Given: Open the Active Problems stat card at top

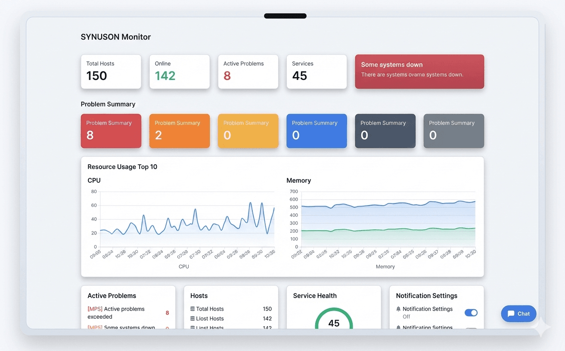Looking at the screenshot, I should [248, 71].
